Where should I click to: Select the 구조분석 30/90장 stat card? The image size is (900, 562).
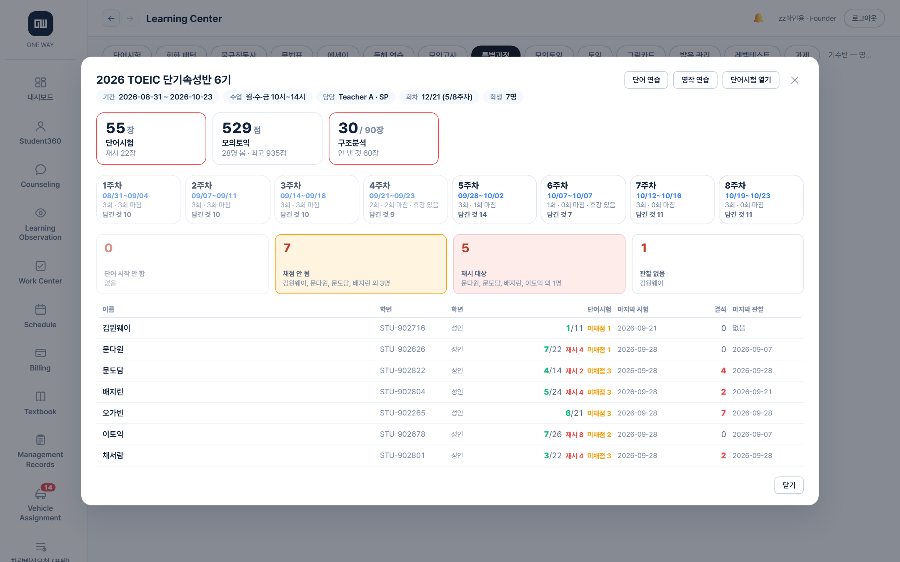[x=383, y=139]
